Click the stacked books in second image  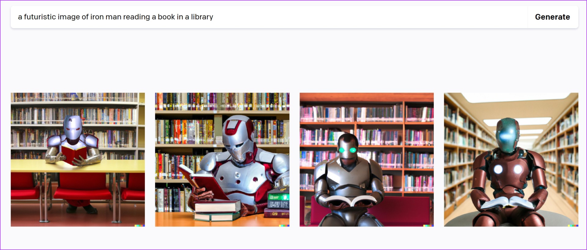(217, 210)
